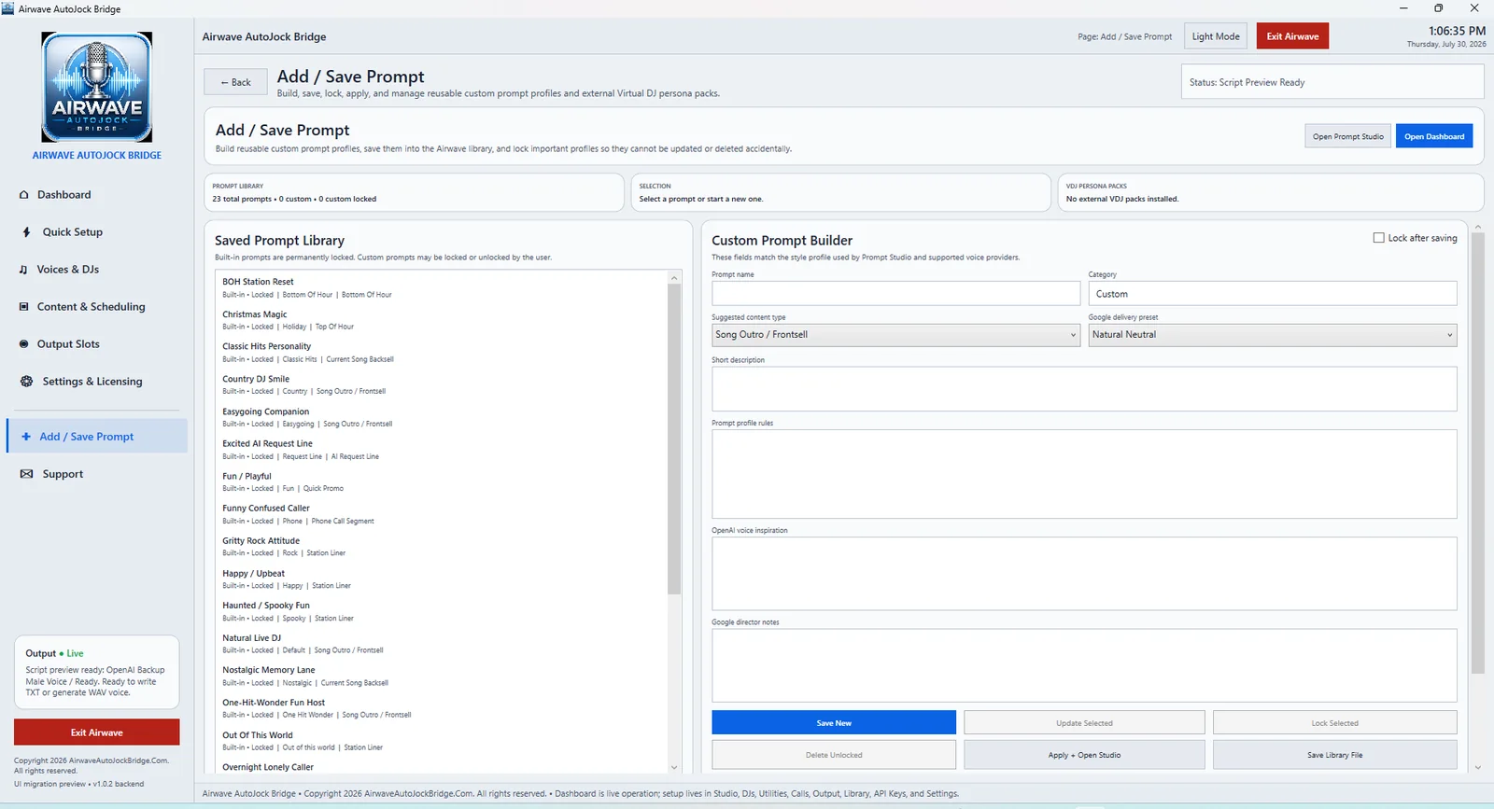
Task: Click the Open Dashboard button
Action: 1434,136
